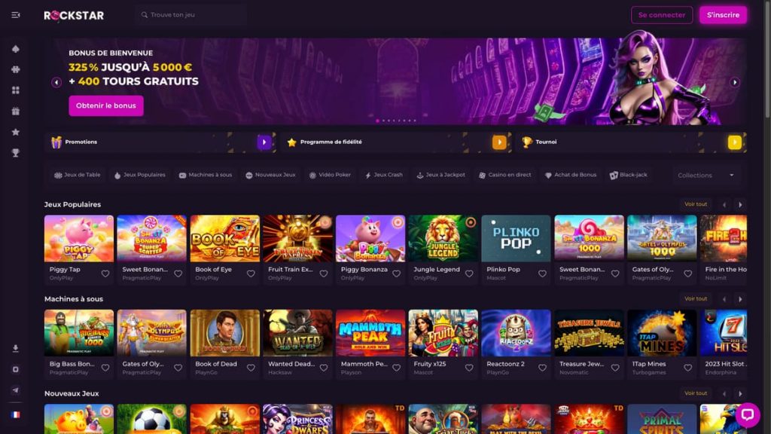The image size is (771, 434).
Task: Favorite Piggy Tap with the heart
Action: tap(105, 274)
